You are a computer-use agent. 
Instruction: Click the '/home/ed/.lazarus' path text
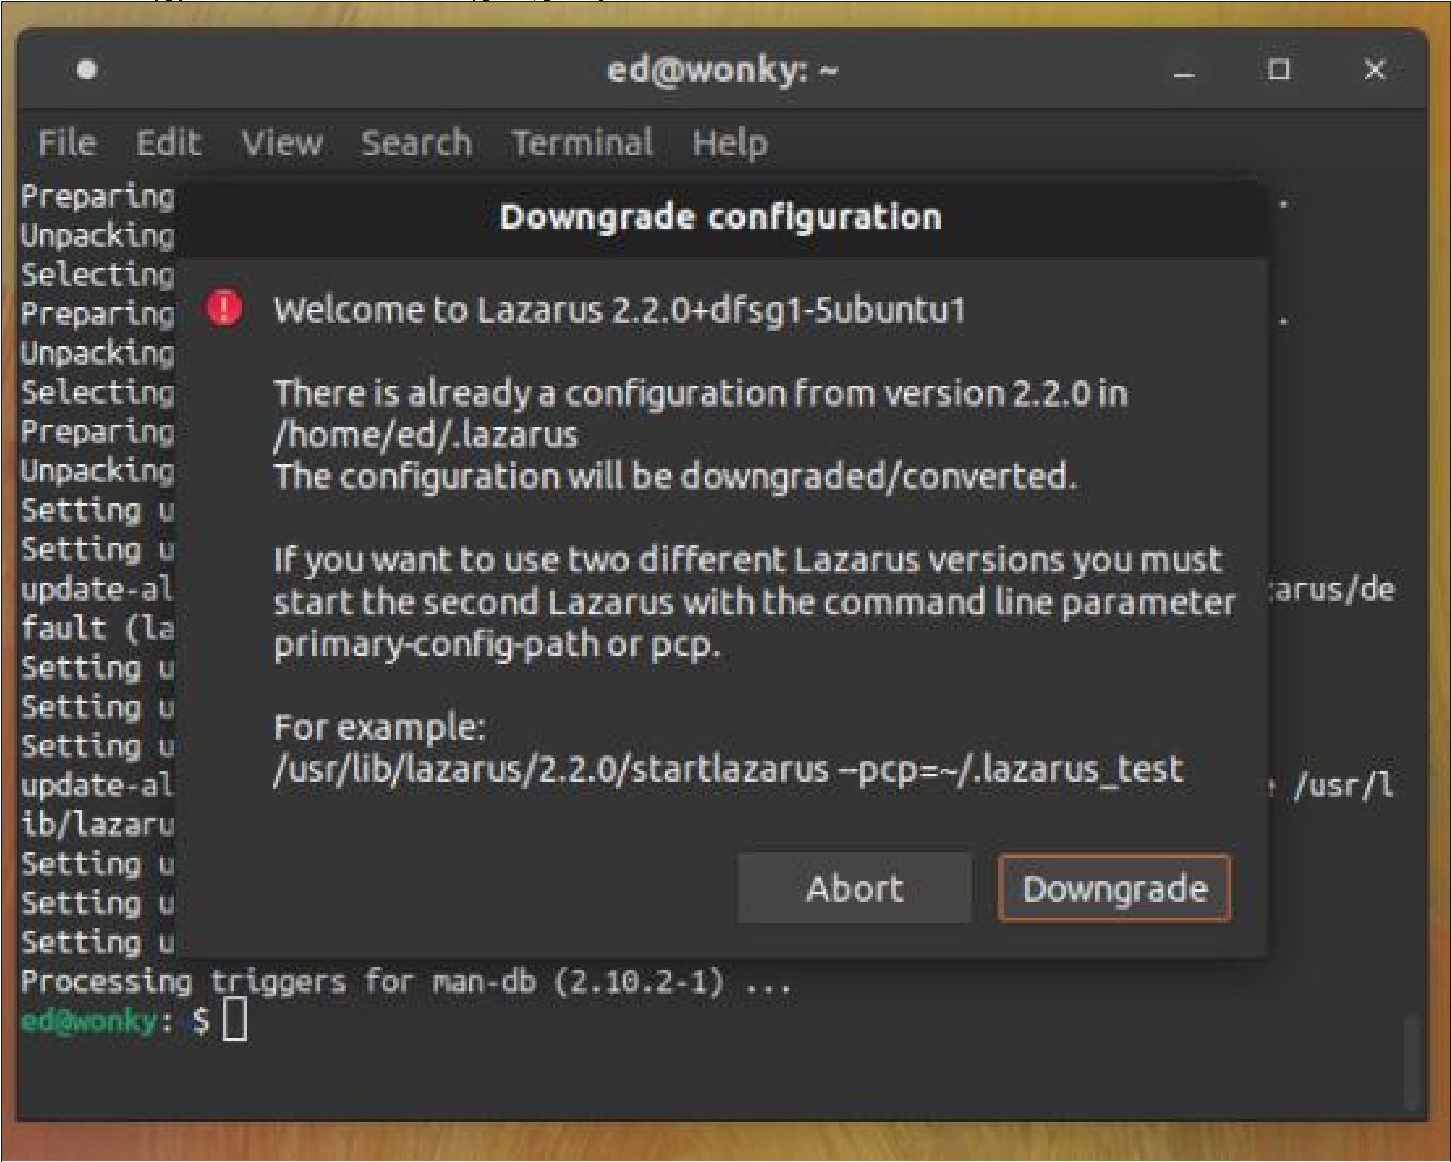coord(426,435)
